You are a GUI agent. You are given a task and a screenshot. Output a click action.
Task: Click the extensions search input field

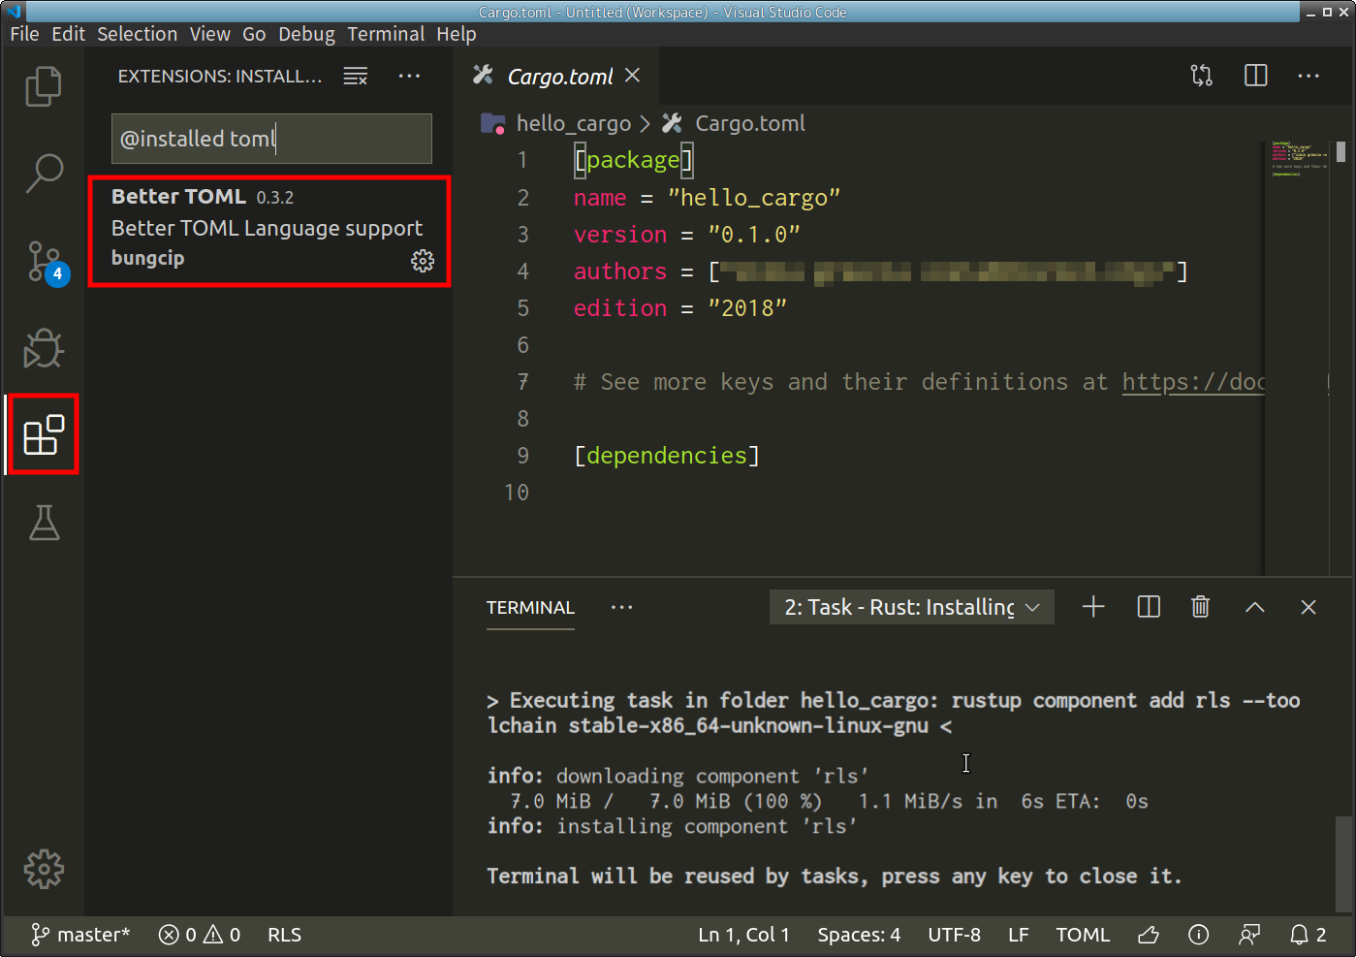271,139
